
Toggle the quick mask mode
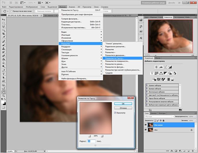(3, 107)
